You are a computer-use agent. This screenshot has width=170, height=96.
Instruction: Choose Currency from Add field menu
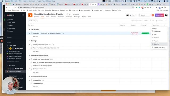[x=159, y=44]
